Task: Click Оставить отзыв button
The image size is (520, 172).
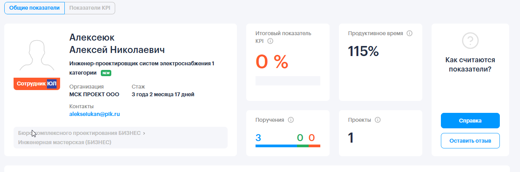Action: click(470, 141)
